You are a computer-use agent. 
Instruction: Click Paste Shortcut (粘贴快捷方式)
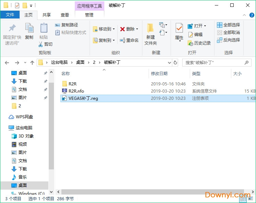pyautogui.click(x=71, y=33)
